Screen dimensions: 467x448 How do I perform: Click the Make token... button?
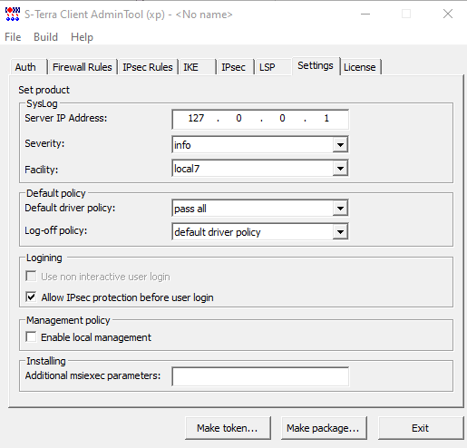click(x=228, y=428)
